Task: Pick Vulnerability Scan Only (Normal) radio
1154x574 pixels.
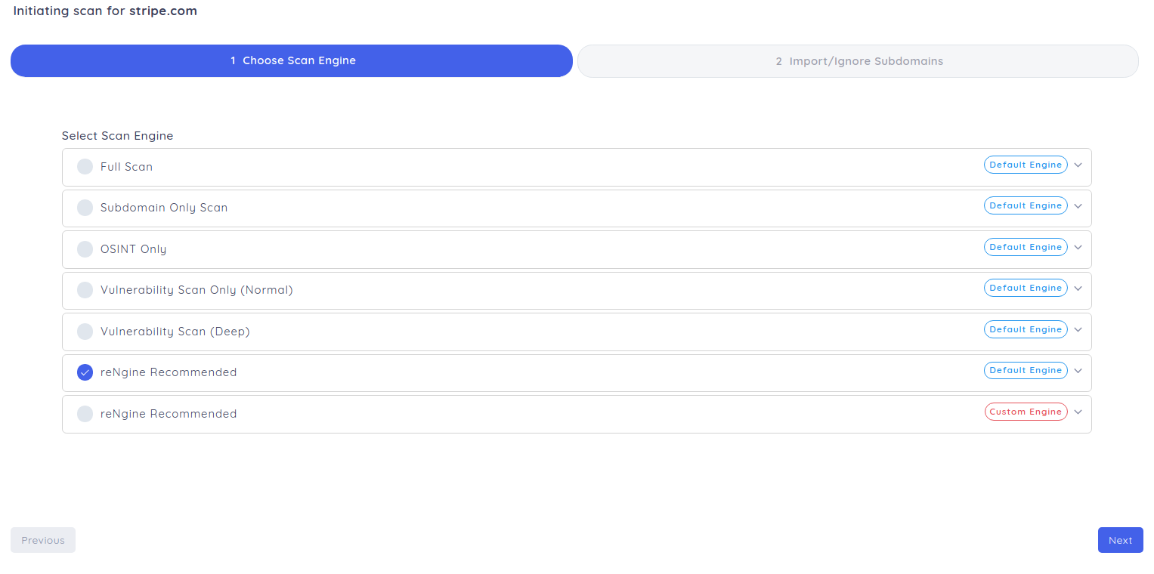Action: pyautogui.click(x=85, y=290)
